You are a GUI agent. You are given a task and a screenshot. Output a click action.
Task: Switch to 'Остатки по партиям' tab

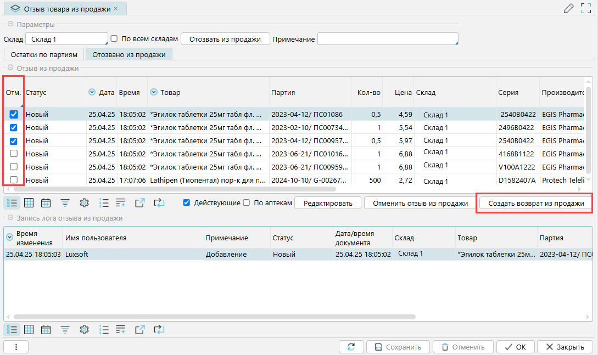[x=44, y=54]
